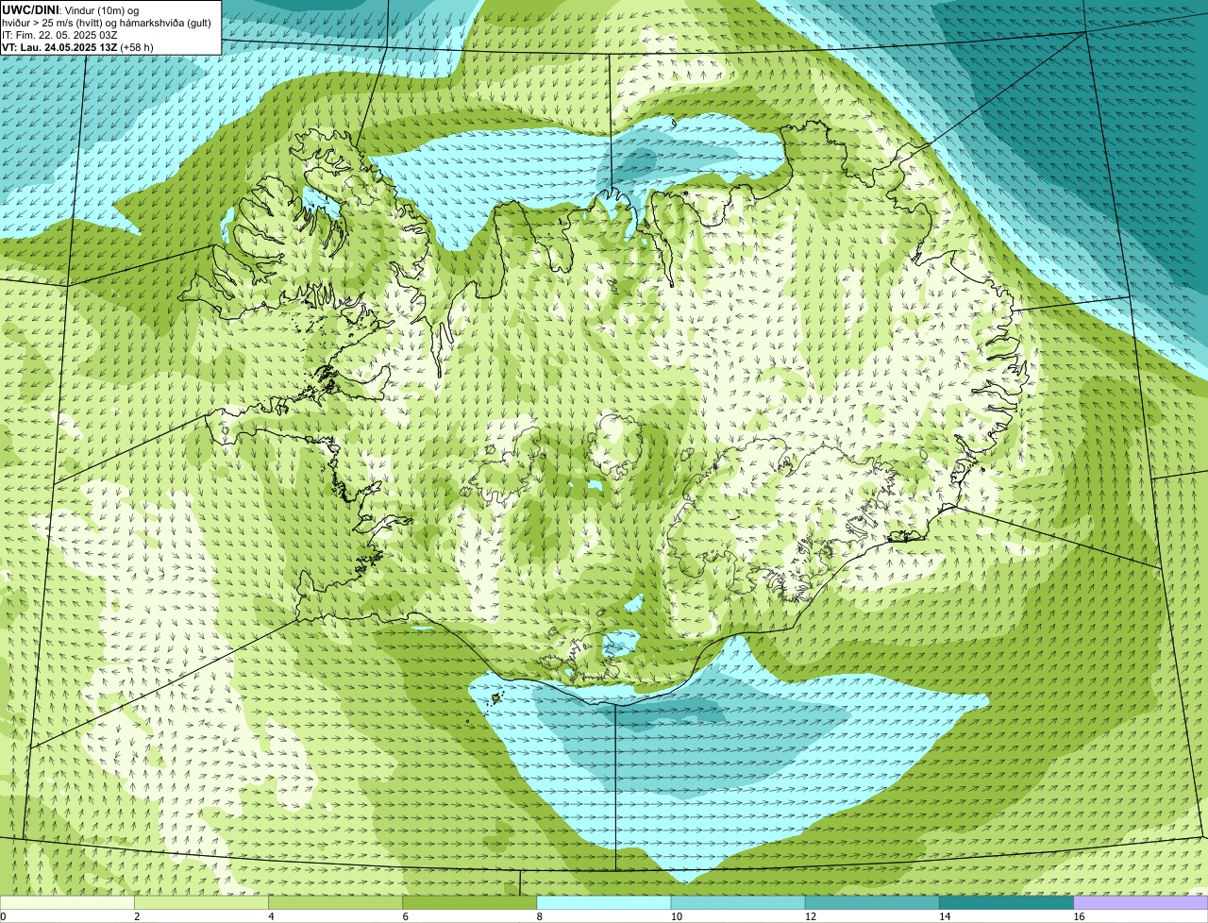The width and height of the screenshot is (1208, 923).
Task: Click the 12–14 m/s teal legend swatch
Action: tap(872, 903)
